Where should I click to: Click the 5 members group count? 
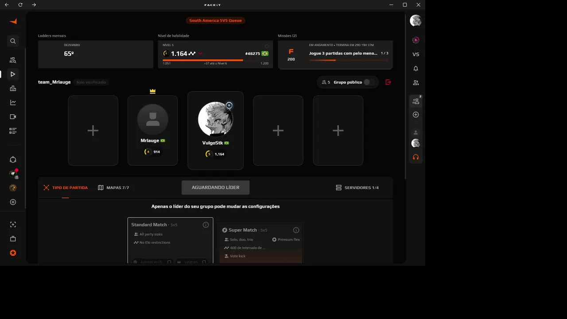pyautogui.click(x=326, y=82)
